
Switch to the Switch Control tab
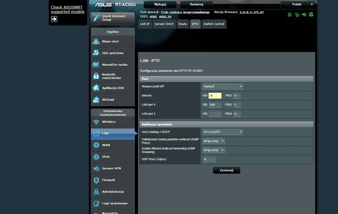(214, 24)
